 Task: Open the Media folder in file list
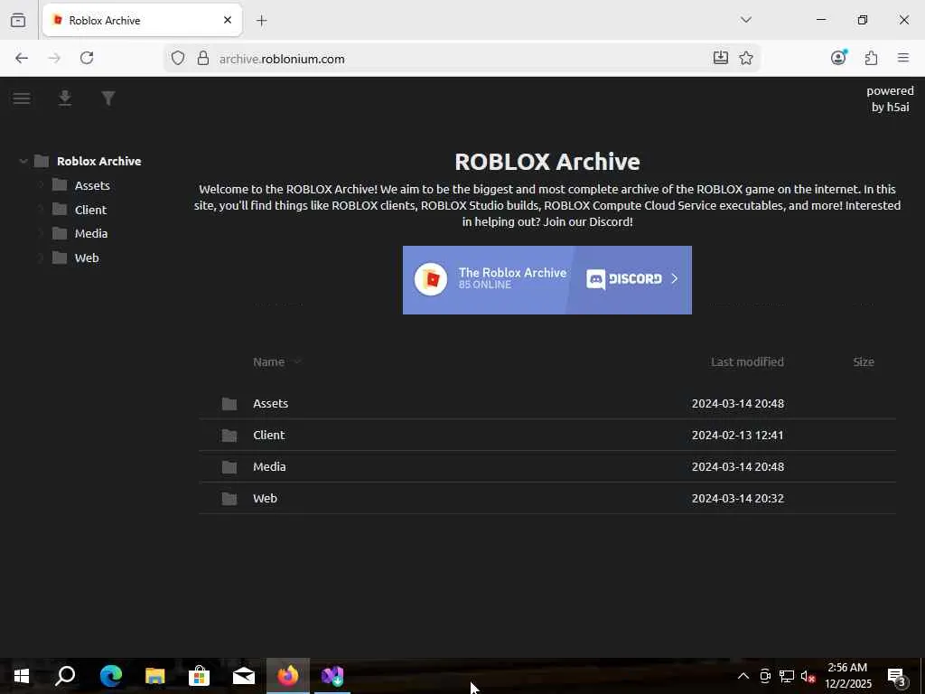pyautogui.click(x=547, y=467)
